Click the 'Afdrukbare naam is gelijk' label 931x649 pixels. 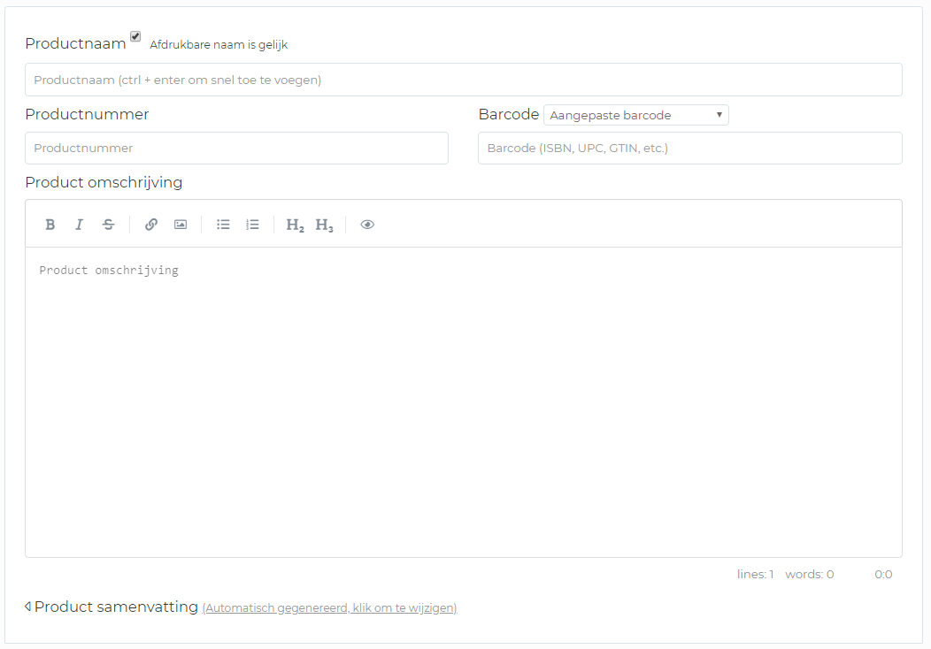point(219,44)
